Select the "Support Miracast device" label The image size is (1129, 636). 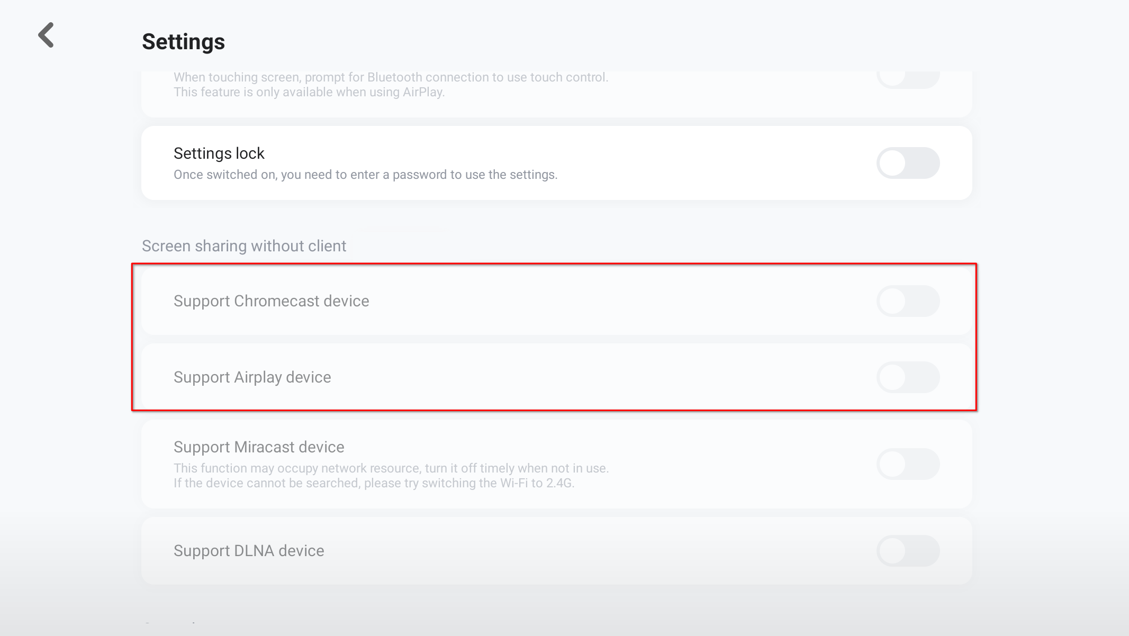259,447
